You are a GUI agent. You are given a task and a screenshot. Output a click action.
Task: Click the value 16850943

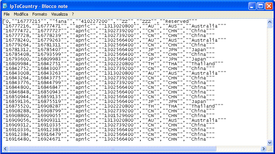coord(49,92)
